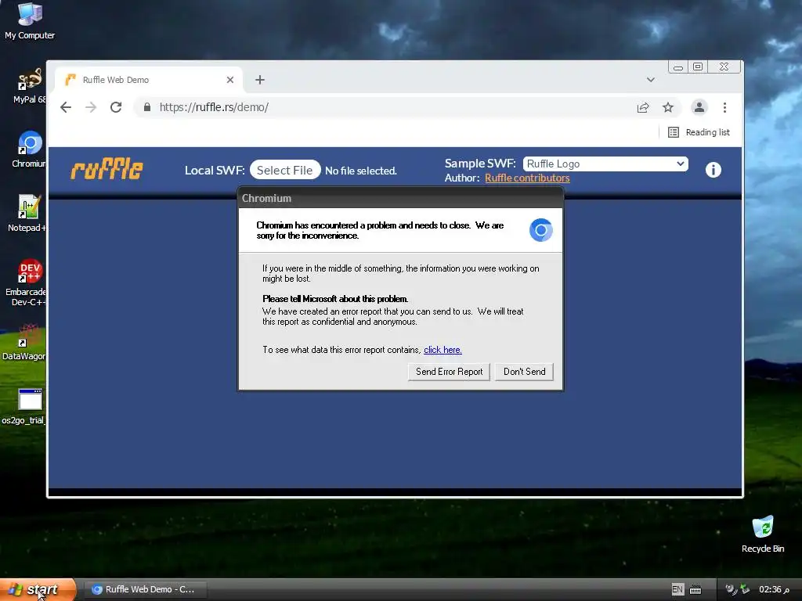Click Select File for a local SWF

(285, 170)
